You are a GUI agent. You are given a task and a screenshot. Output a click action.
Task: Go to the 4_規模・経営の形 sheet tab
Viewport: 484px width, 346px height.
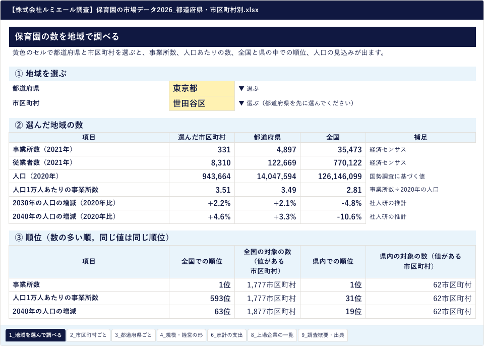point(181,335)
